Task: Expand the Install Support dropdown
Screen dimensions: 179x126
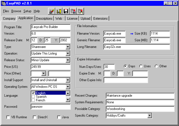Action: (x=68, y=80)
